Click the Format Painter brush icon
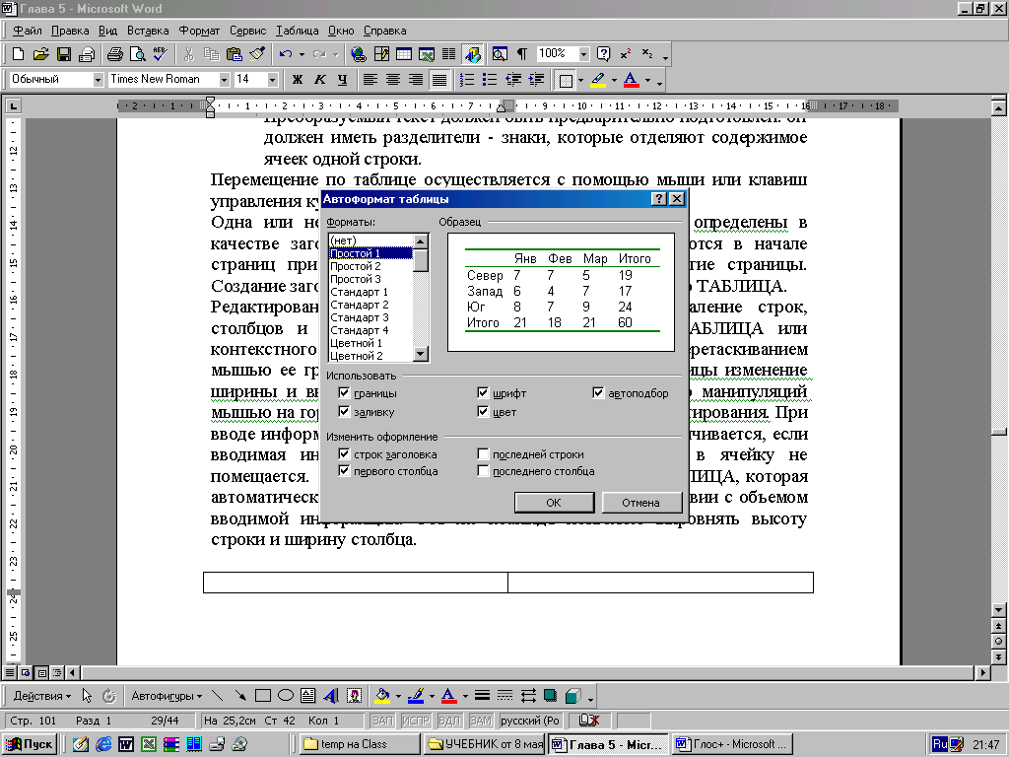 click(257, 54)
